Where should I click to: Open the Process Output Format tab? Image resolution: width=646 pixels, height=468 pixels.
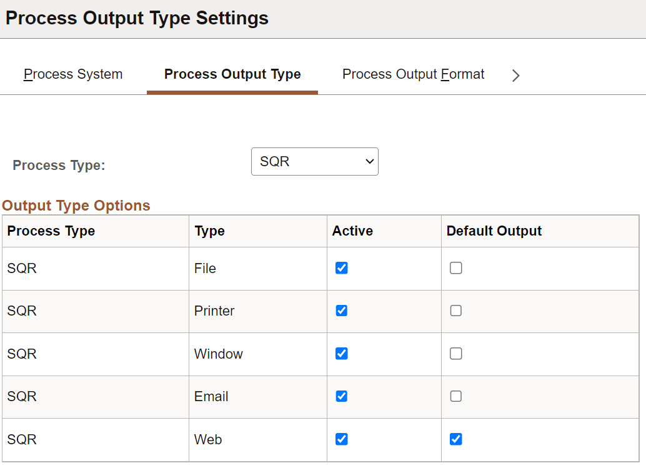[x=412, y=74]
